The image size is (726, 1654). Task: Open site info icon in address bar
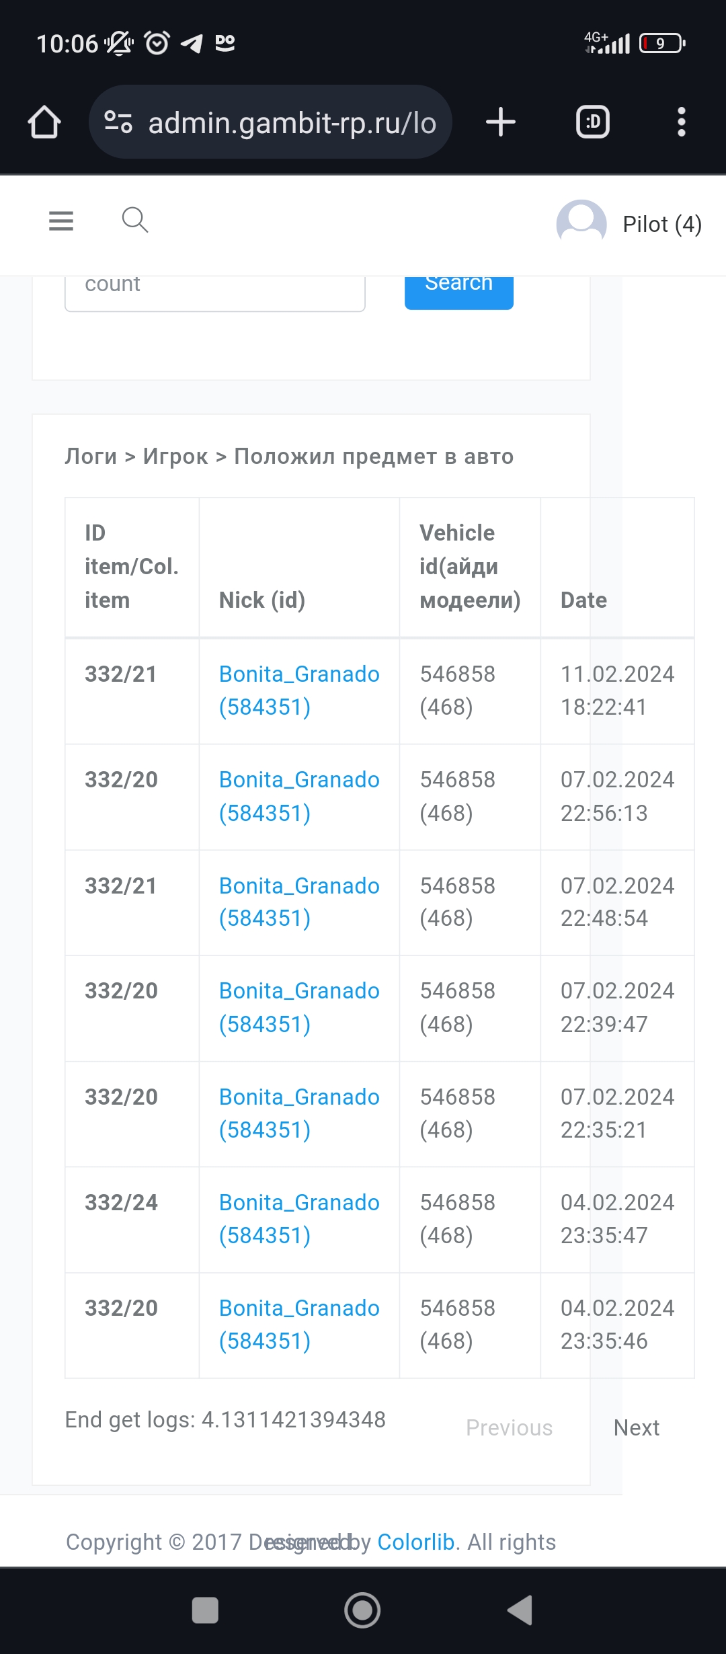(x=118, y=122)
